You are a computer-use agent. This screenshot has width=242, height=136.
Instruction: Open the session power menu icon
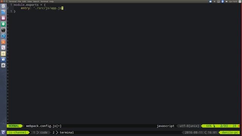coord(240,2)
